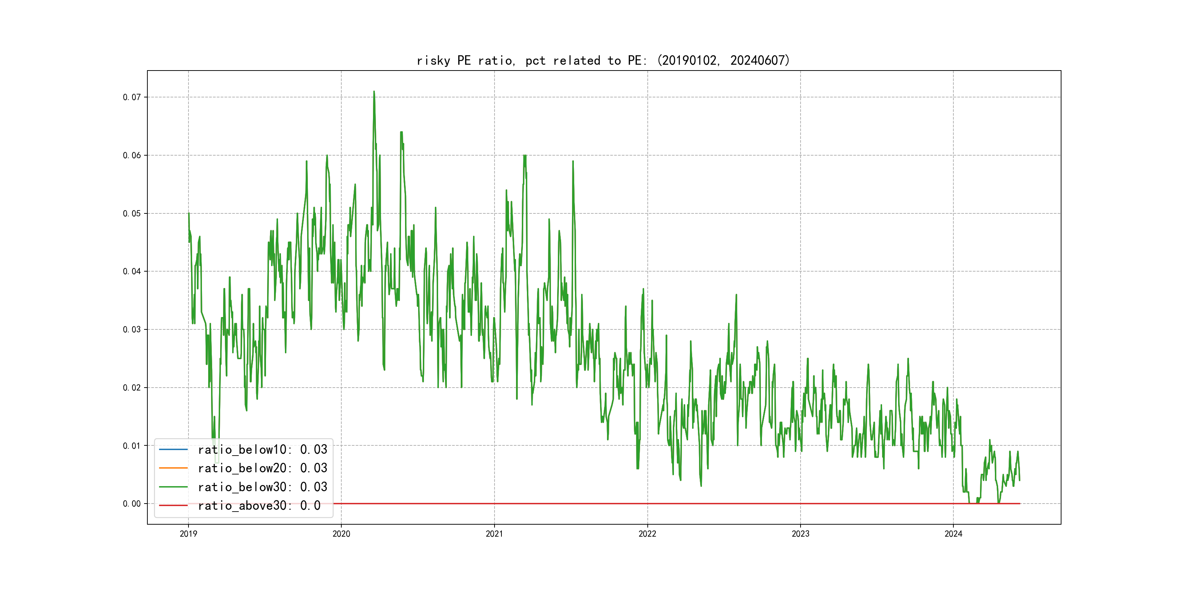Click the 0.02 y-axis tick label
The height and width of the screenshot is (589, 1179).
coord(132,387)
